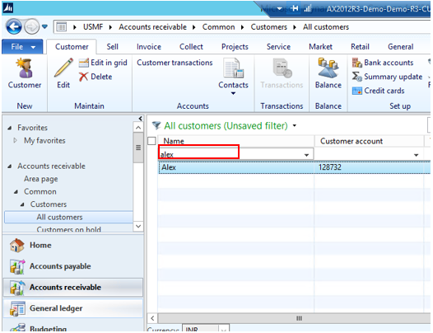Click the Delete button in Maintain group
The height and width of the screenshot is (333, 433).
click(95, 77)
